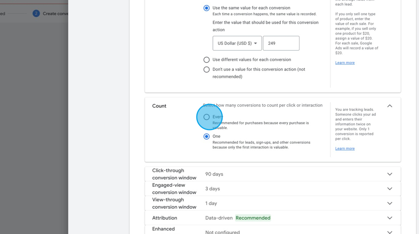Open the US Dollar currency dropdown
Screen dimensions: 419x234
(x=237, y=43)
